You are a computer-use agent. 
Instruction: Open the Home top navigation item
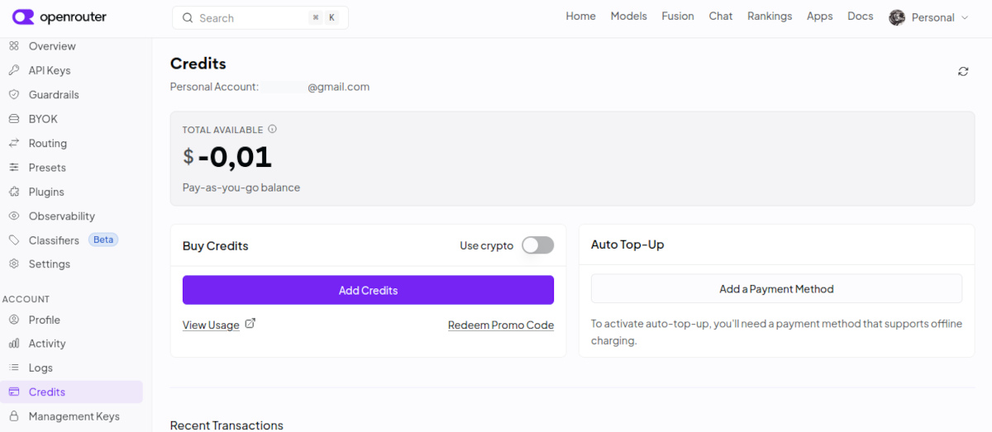pos(580,17)
